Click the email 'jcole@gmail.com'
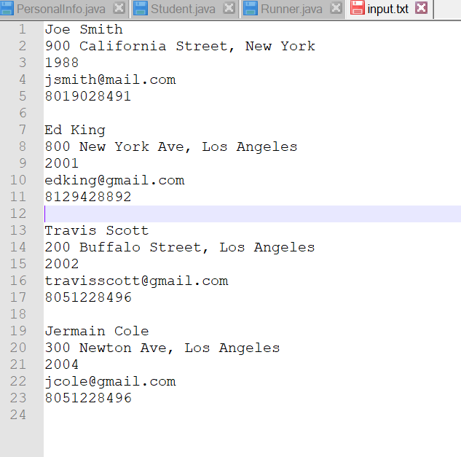This screenshot has height=457, width=461. pos(110,382)
